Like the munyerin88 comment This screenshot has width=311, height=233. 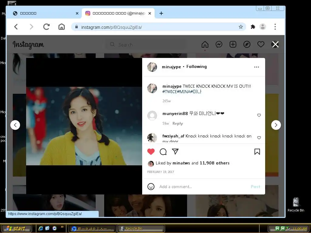pos(259,115)
